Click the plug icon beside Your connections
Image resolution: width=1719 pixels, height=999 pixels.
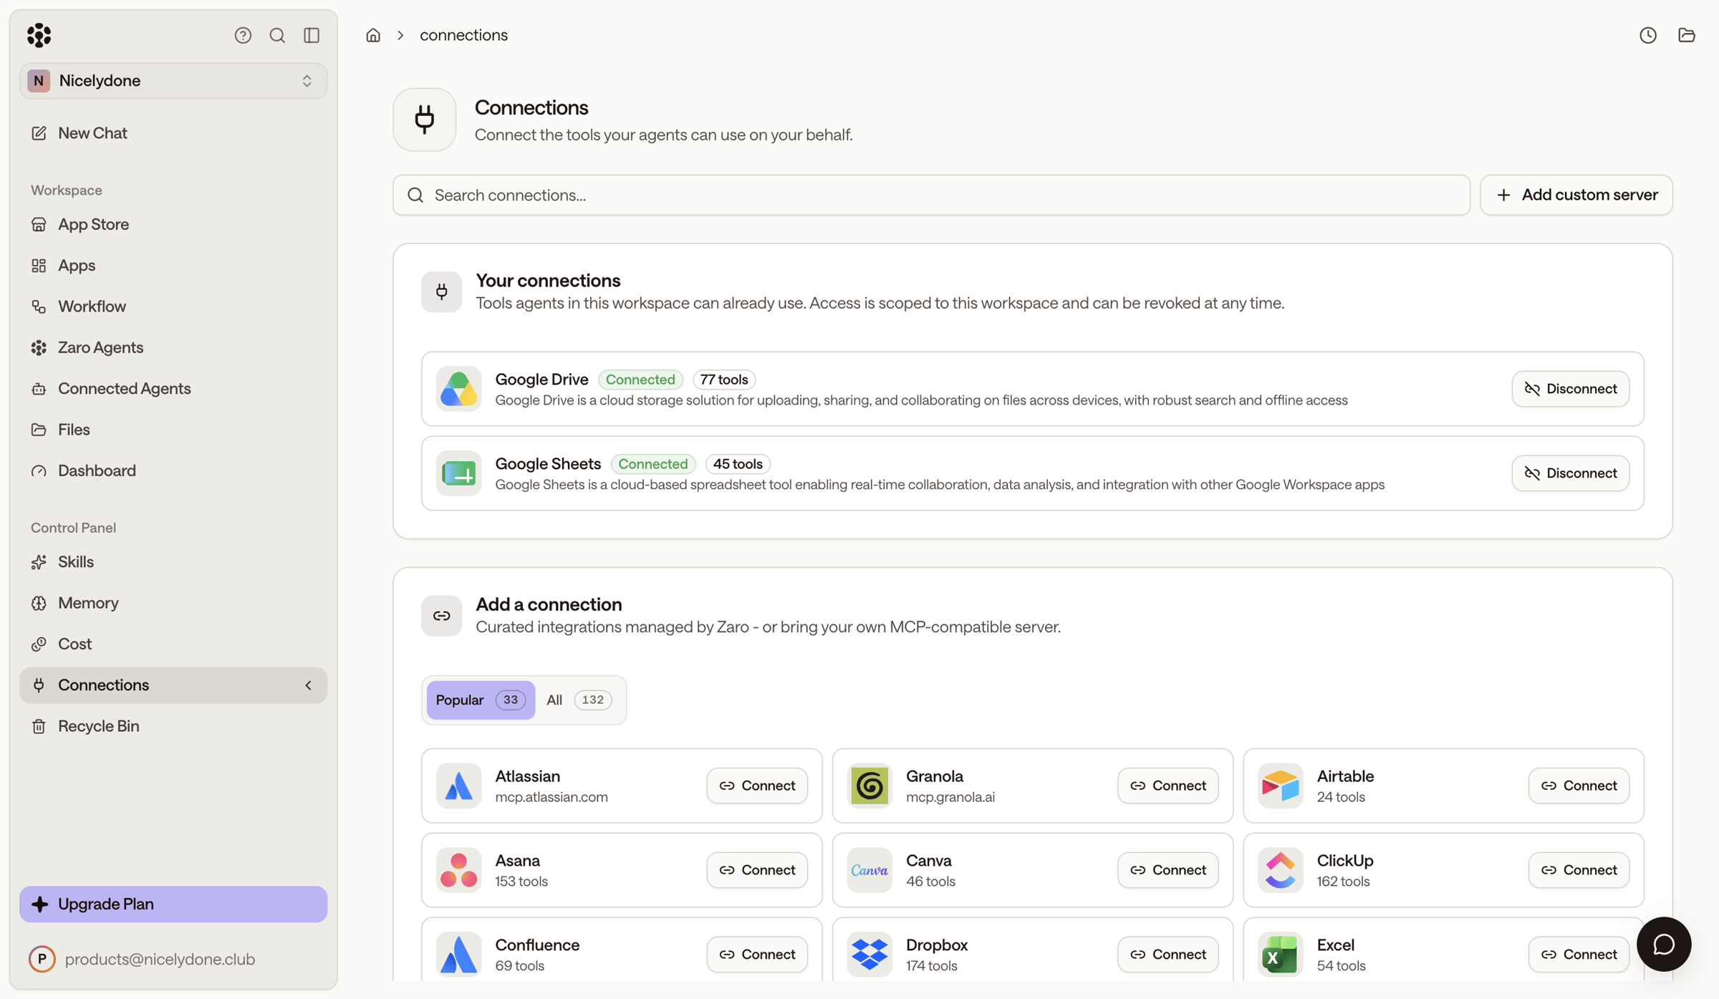click(441, 291)
